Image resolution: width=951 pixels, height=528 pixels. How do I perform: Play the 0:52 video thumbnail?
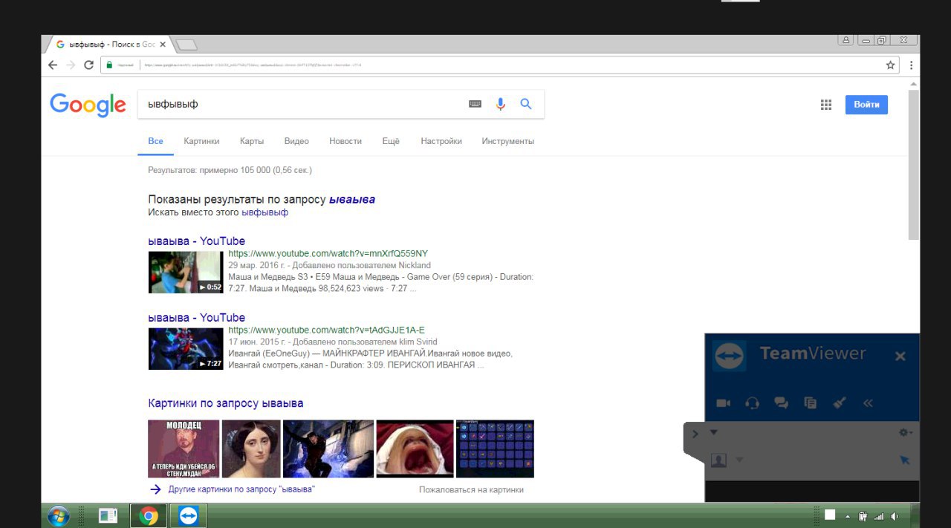pyautogui.click(x=186, y=272)
